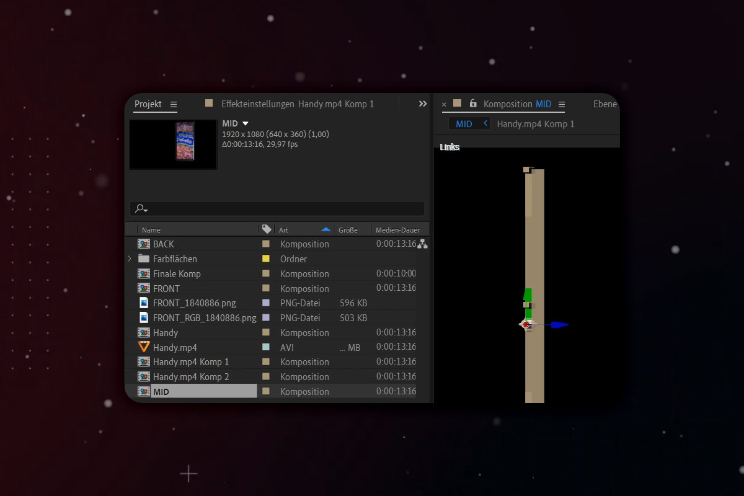The height and width of the screenshot is (496, 744).
Task: Click the lavender label swatch of FRONT_1840886.png
Action: (266, 303)
